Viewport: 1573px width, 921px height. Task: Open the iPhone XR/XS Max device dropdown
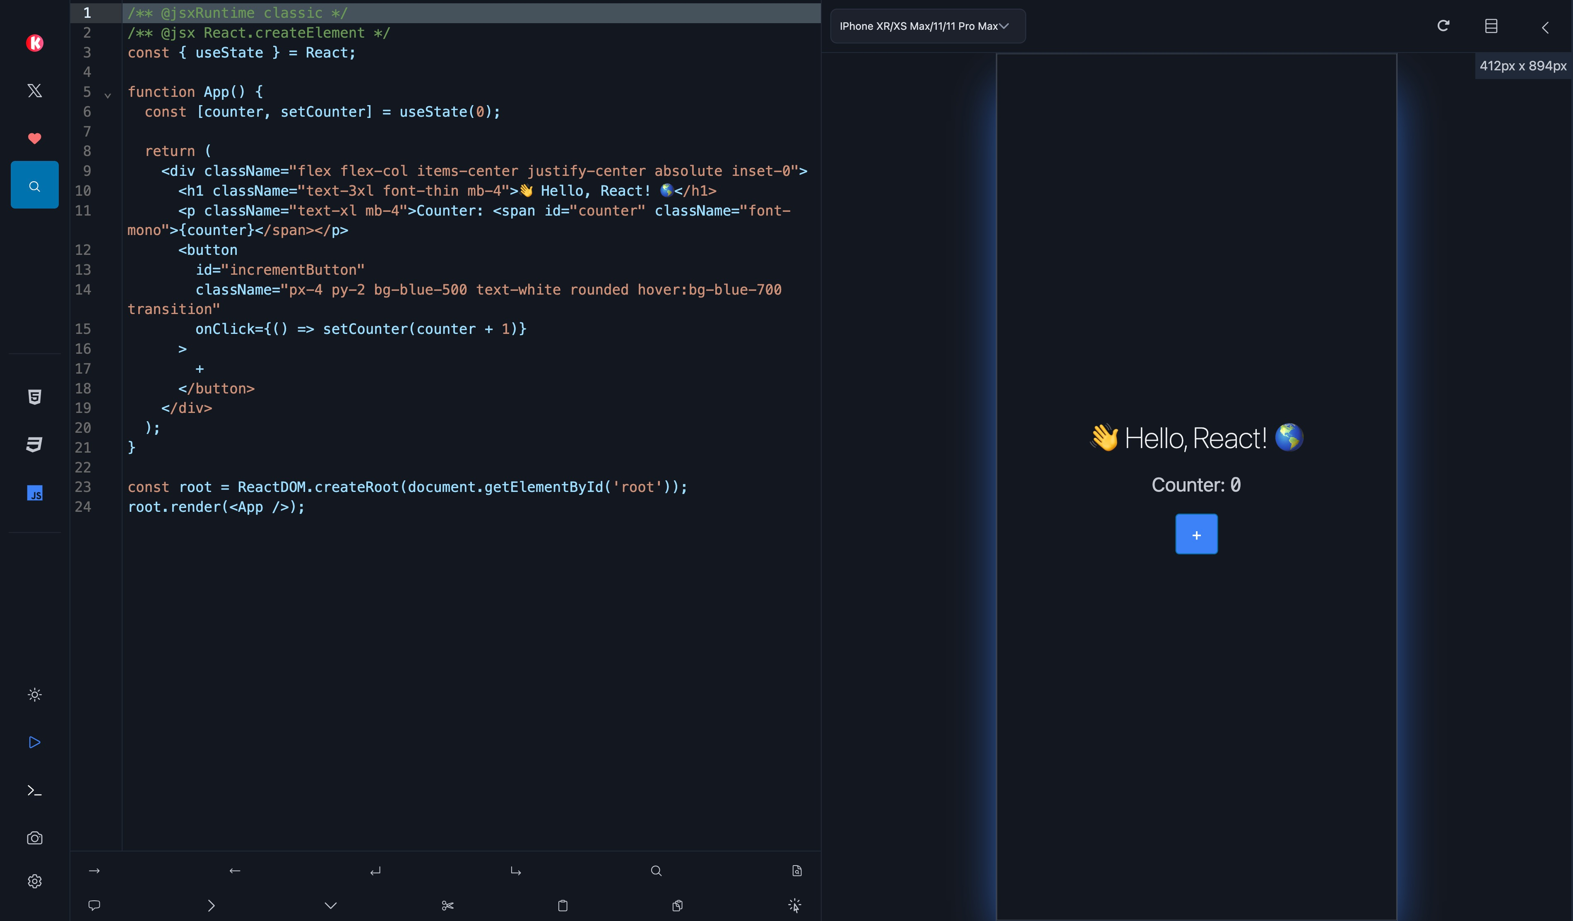928,26
